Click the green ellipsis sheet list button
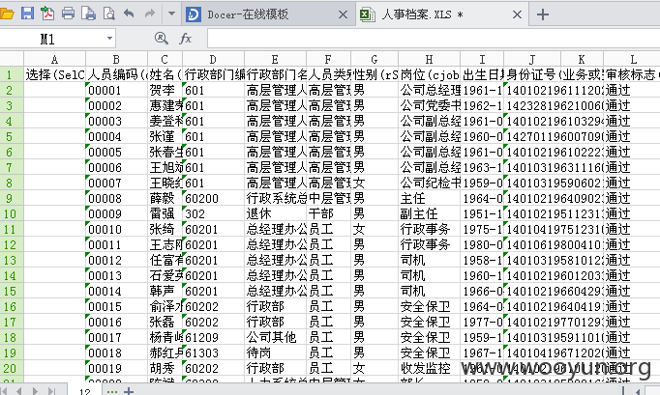The width and height of the screenshot is (660, 395). click(112, 391)
